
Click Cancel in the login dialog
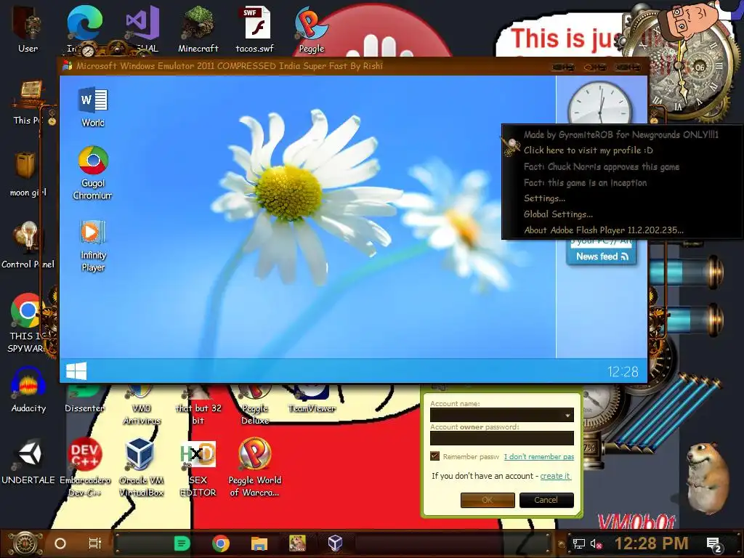point(546,500)
